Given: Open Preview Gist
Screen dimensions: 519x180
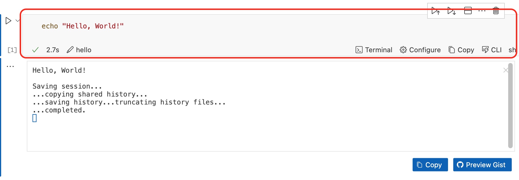Looking at the screenshot, I should click(x=482, y=165).
